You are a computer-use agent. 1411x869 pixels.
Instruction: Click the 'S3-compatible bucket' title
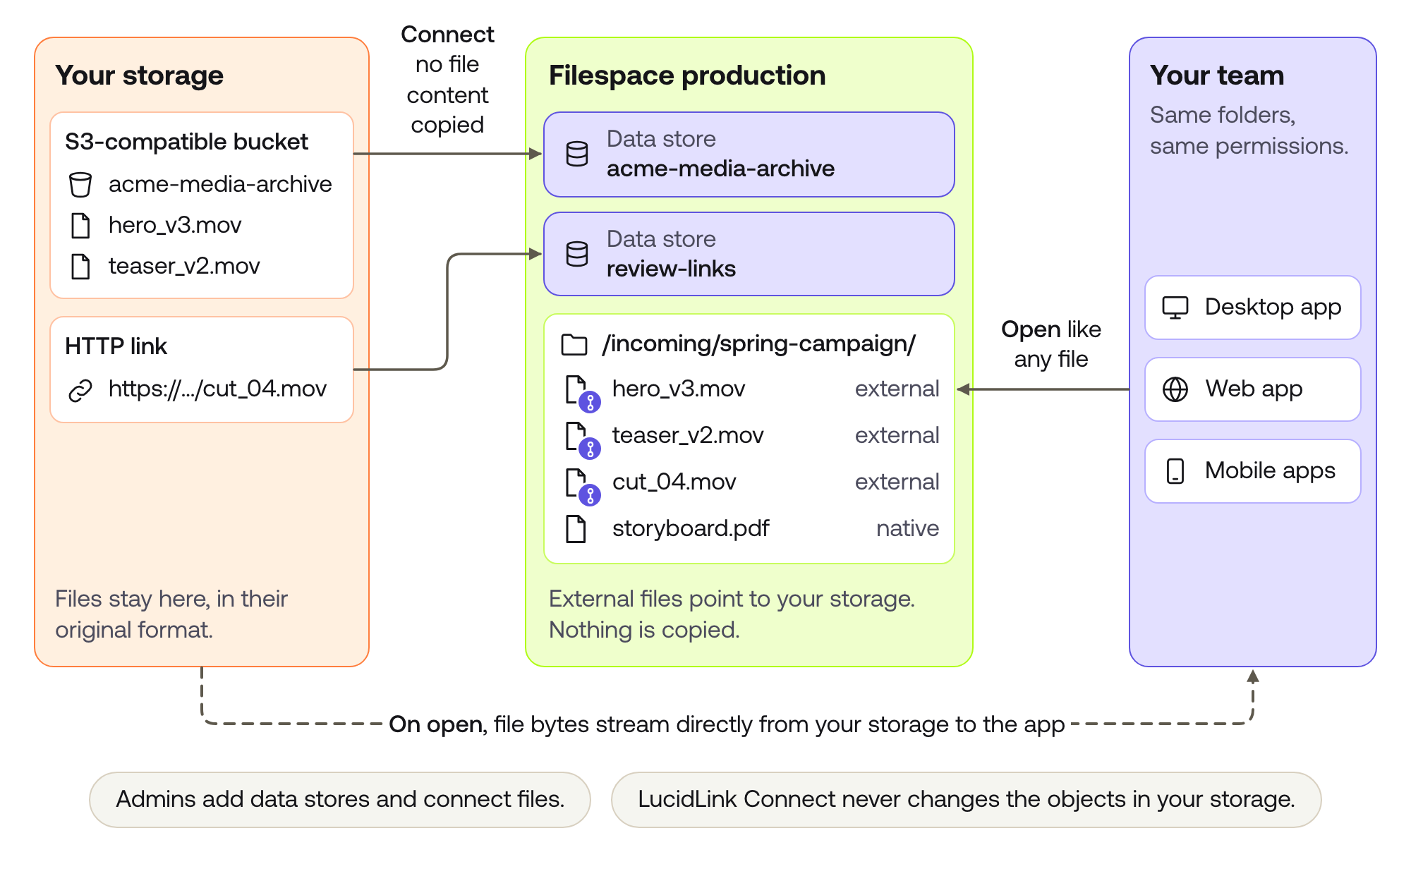click(x=186, y=142)
